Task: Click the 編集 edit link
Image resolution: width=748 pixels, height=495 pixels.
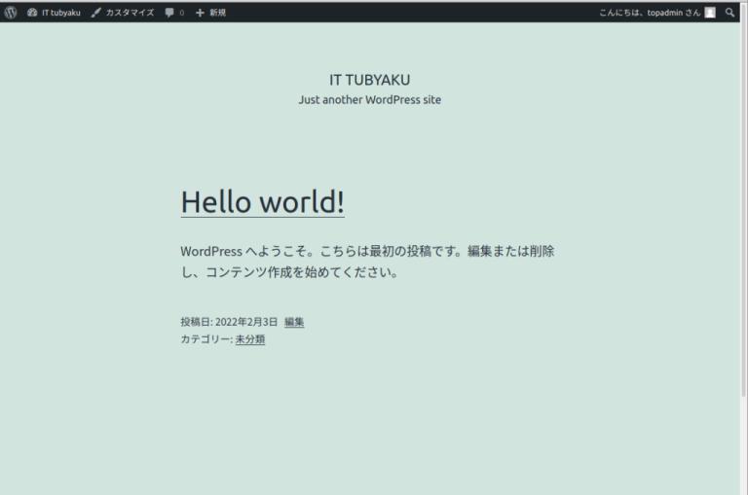Action: (294, 322)
